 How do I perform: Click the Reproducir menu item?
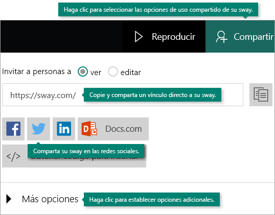click(x=164, y=36)
